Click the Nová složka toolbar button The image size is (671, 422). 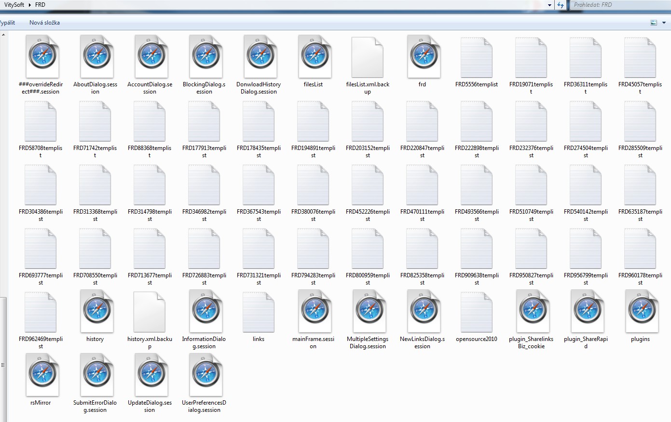[x=44, y=23]
